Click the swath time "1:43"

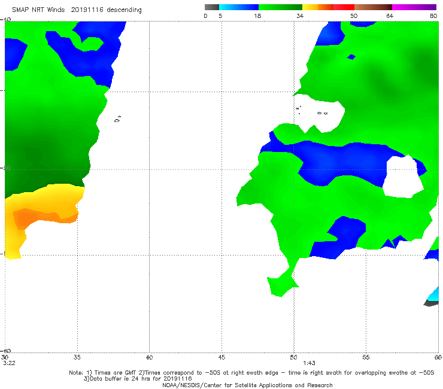pyautogui.click(x=309, y=363)
